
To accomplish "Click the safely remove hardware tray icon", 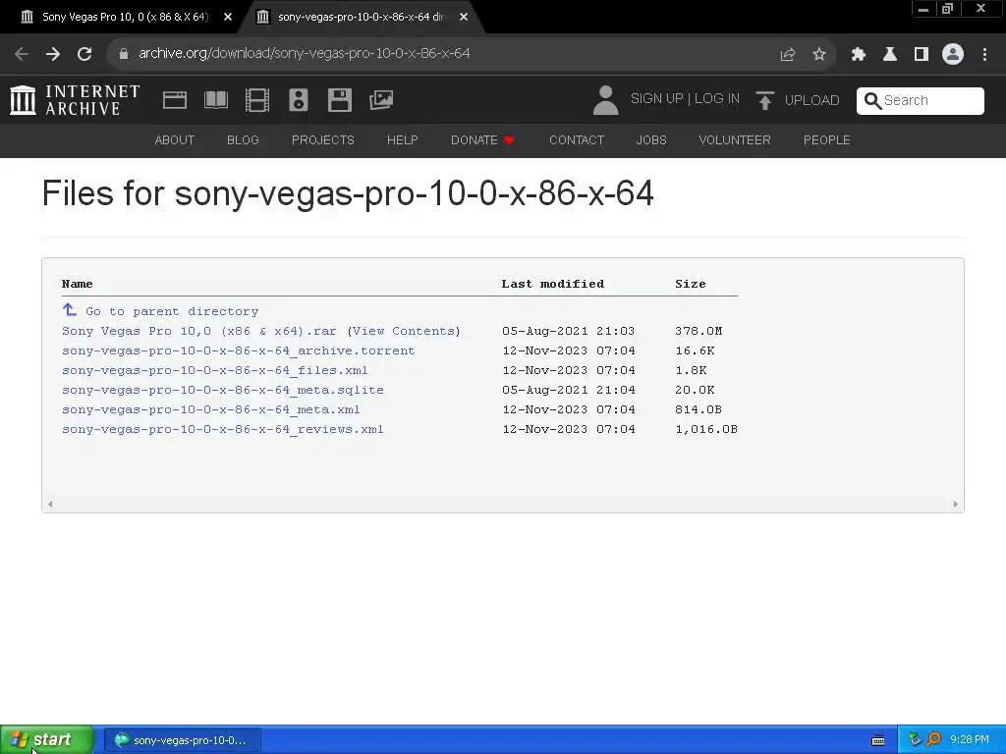I will (x=915, y=739).
